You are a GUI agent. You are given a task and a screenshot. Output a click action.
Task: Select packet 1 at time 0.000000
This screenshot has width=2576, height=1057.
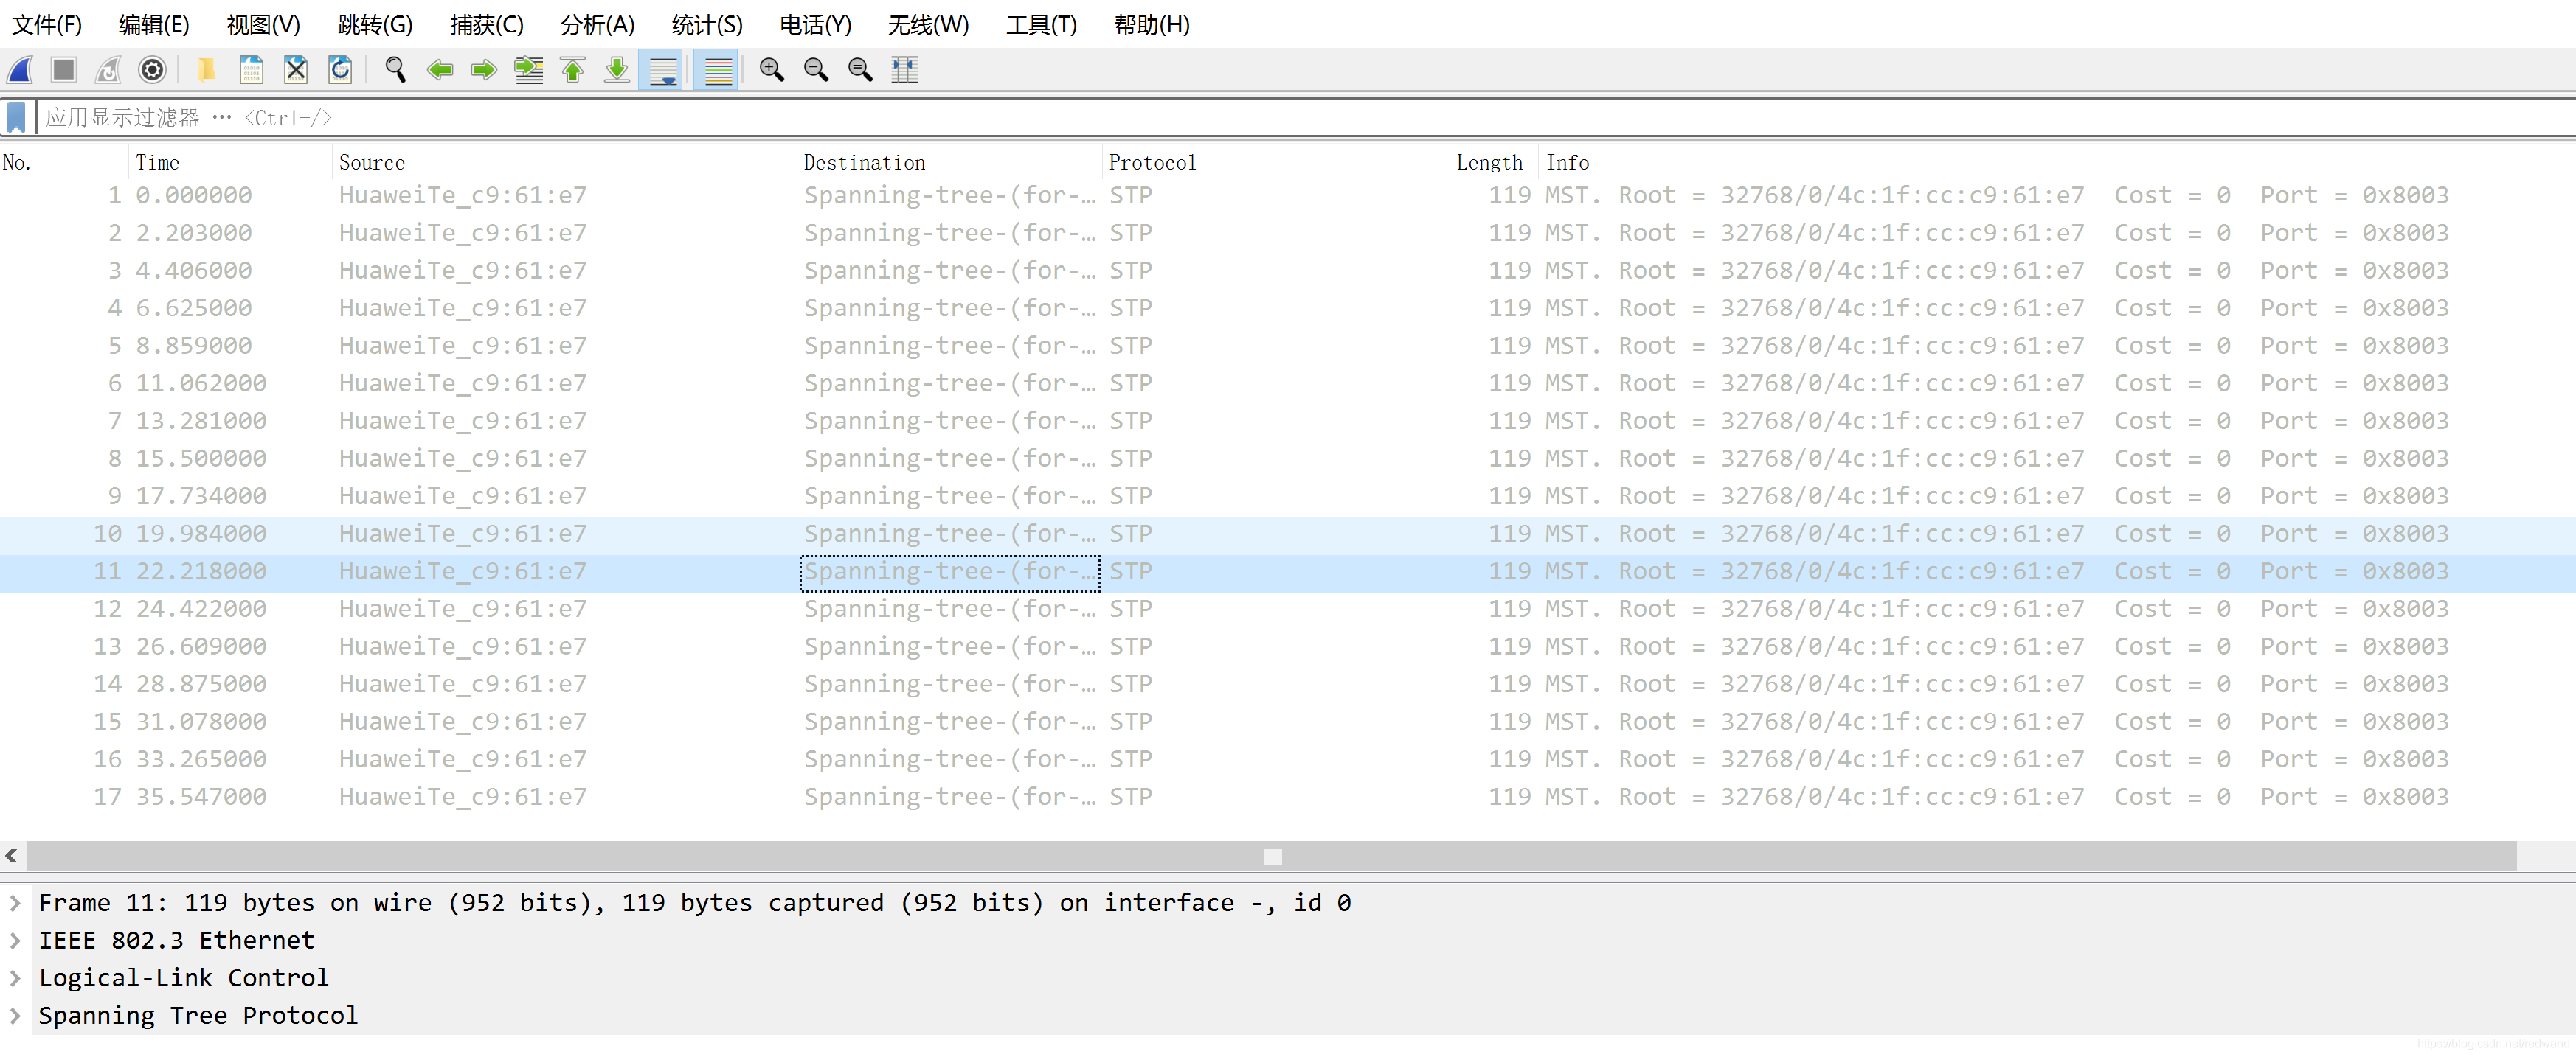1288,196
